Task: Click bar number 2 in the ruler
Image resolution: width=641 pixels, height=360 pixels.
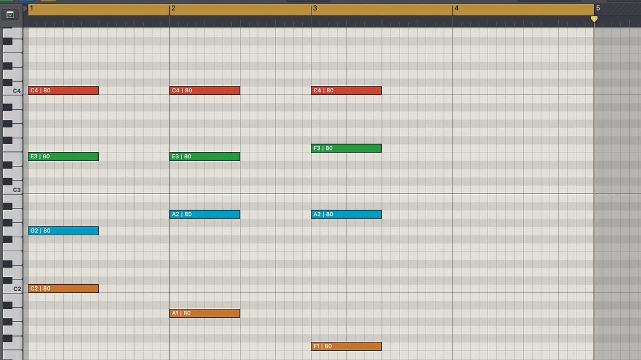Action: 173,8
